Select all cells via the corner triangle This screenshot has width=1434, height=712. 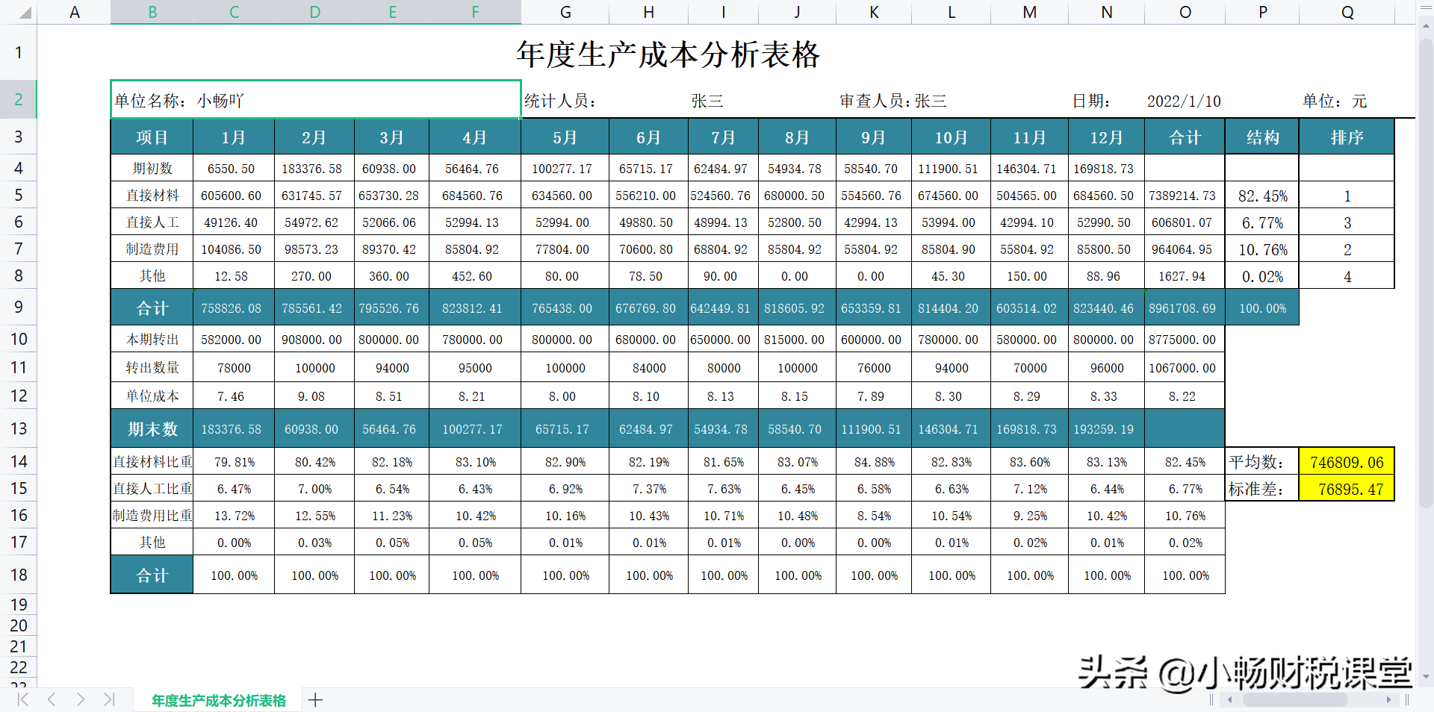(x=23, y=12)
